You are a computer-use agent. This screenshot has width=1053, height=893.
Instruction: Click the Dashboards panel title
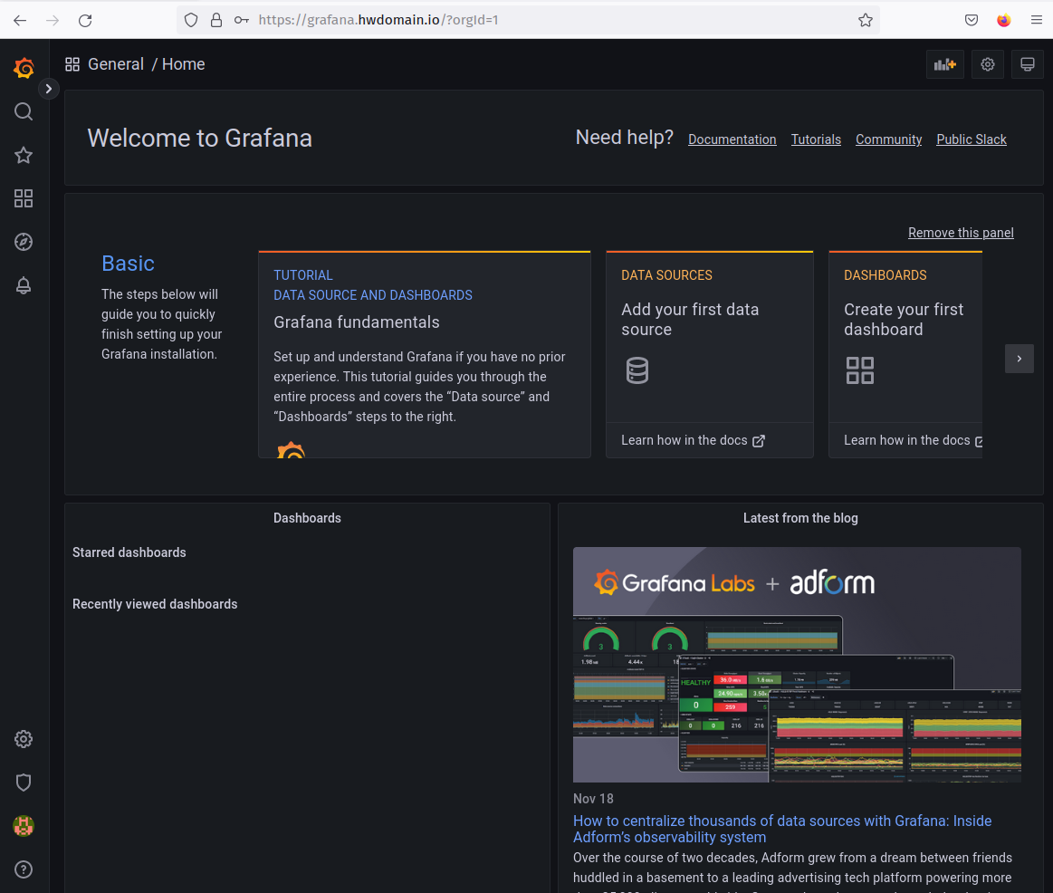pos(307,518)
